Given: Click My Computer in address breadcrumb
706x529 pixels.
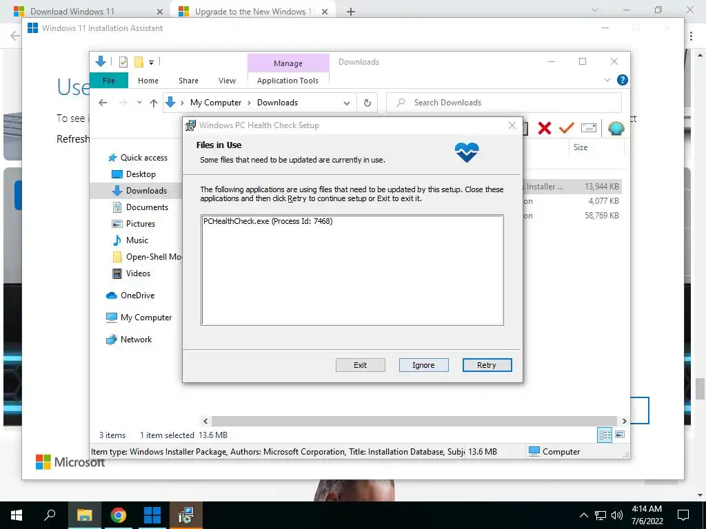Looking at the screenshot, I should [x=216, y=103].
